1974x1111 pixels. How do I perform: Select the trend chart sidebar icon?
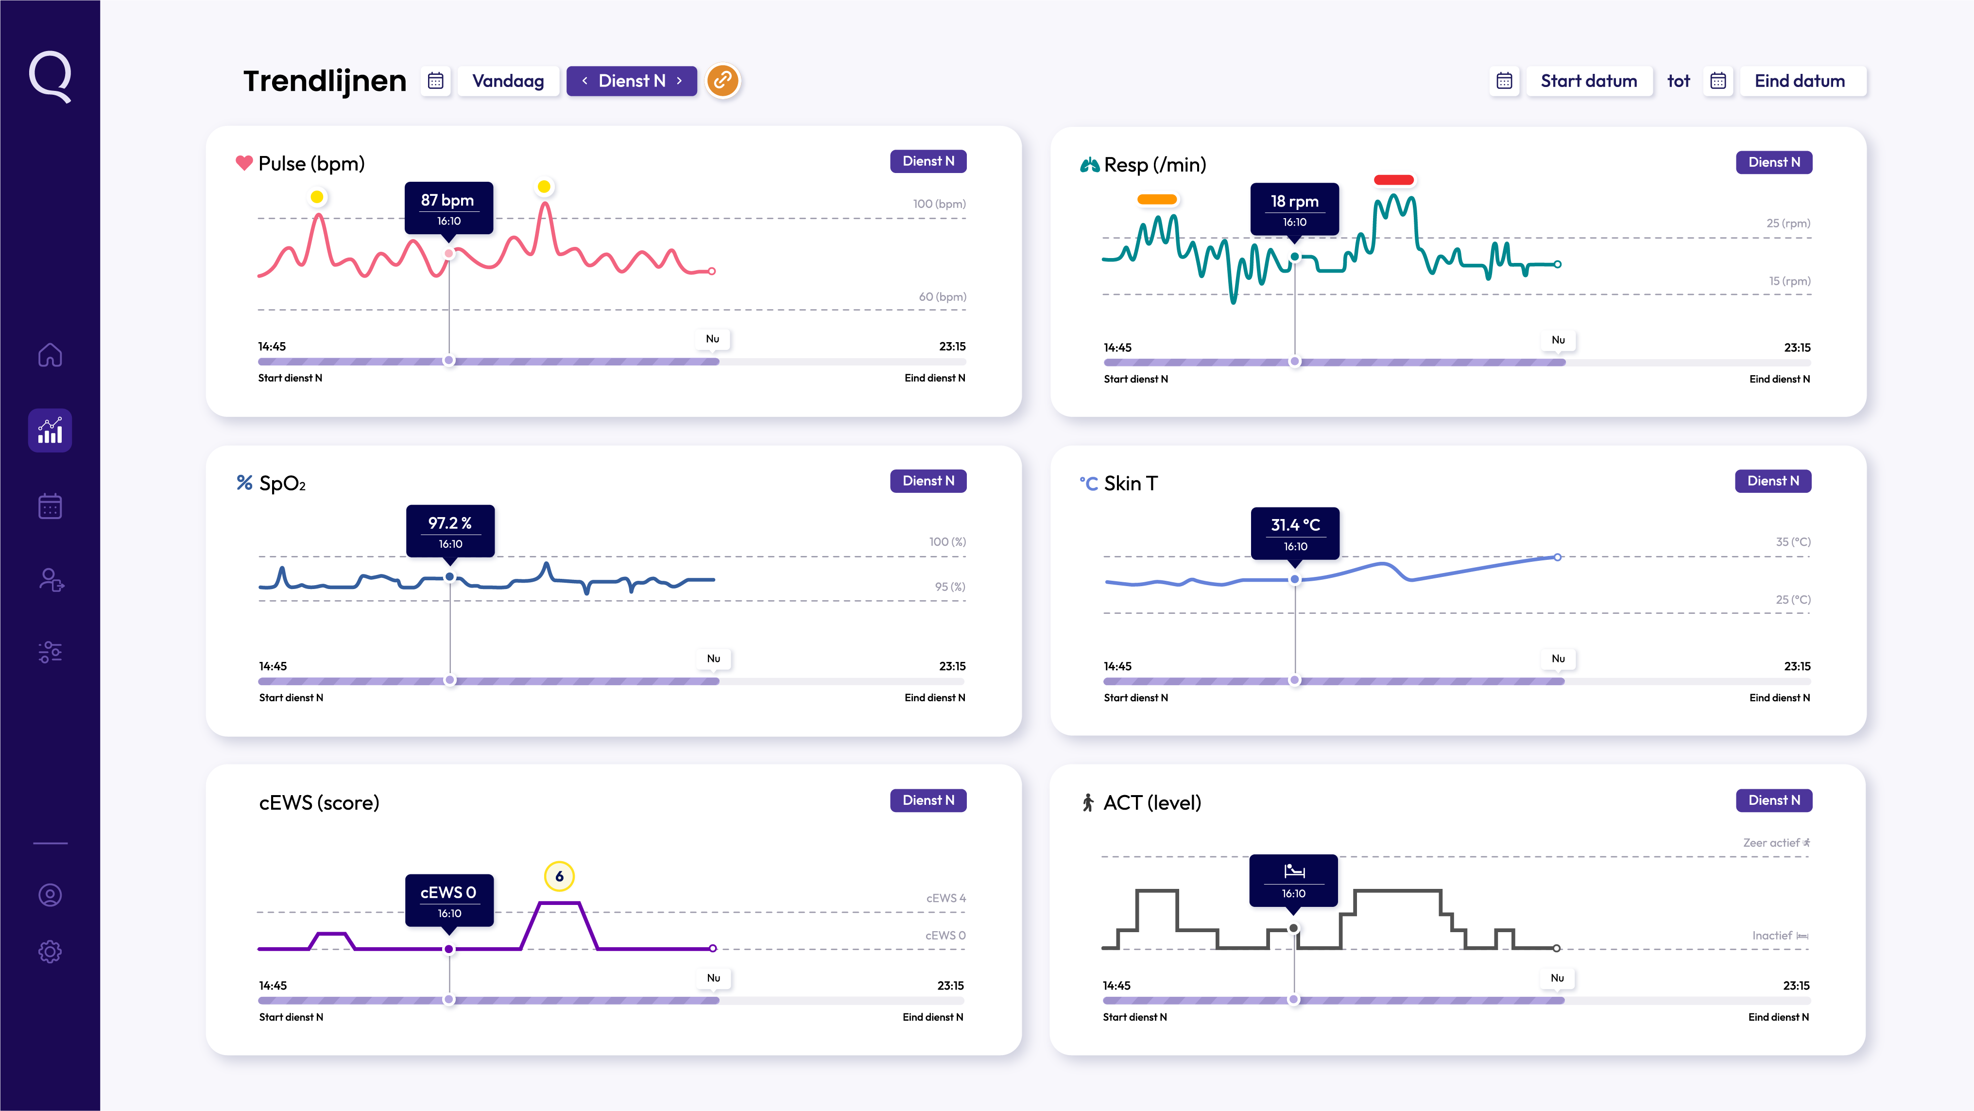[50, 430]
